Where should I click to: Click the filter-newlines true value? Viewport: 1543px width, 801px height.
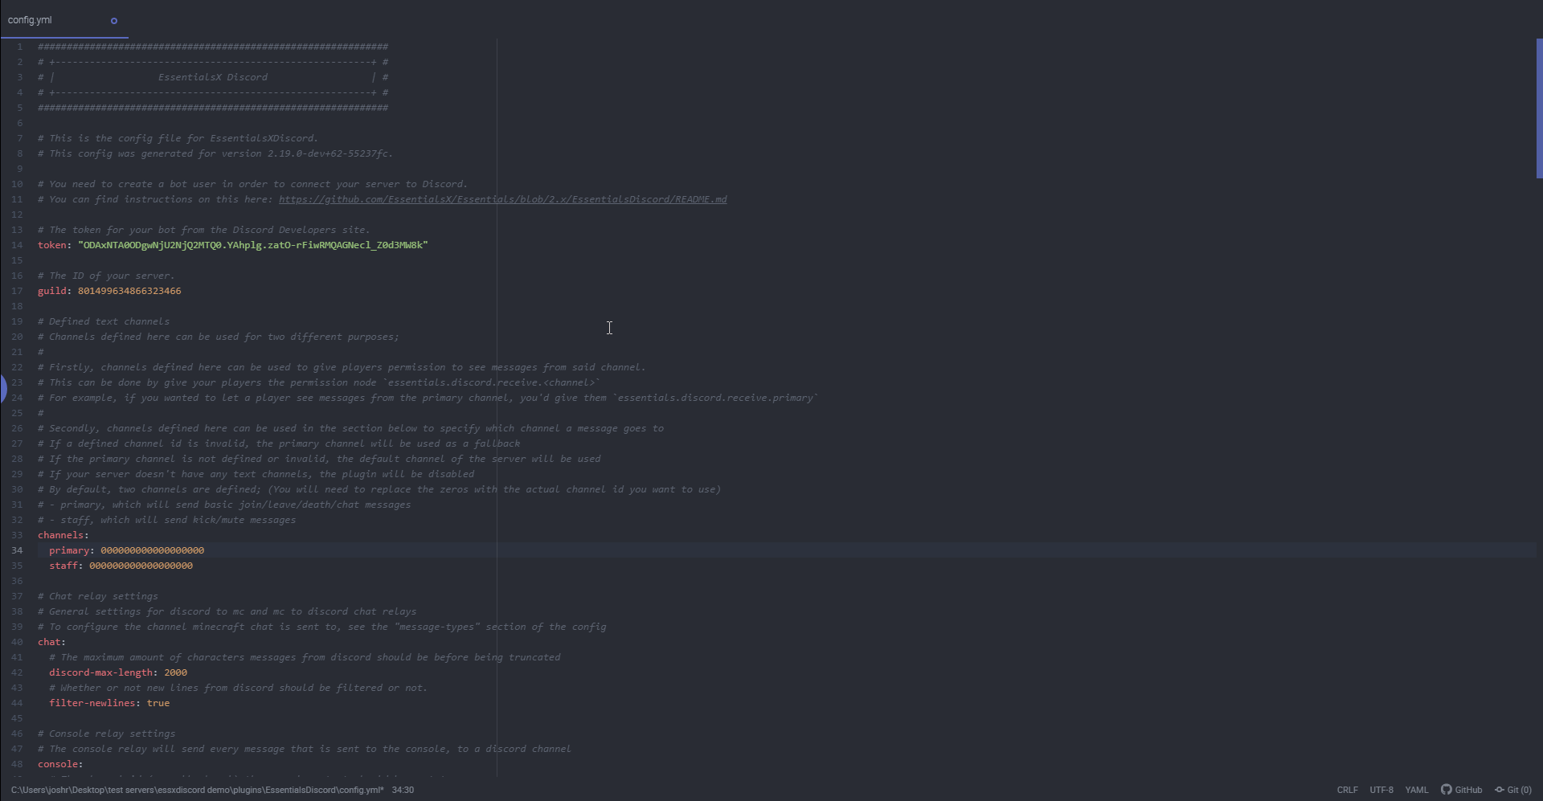pos(158,703)
